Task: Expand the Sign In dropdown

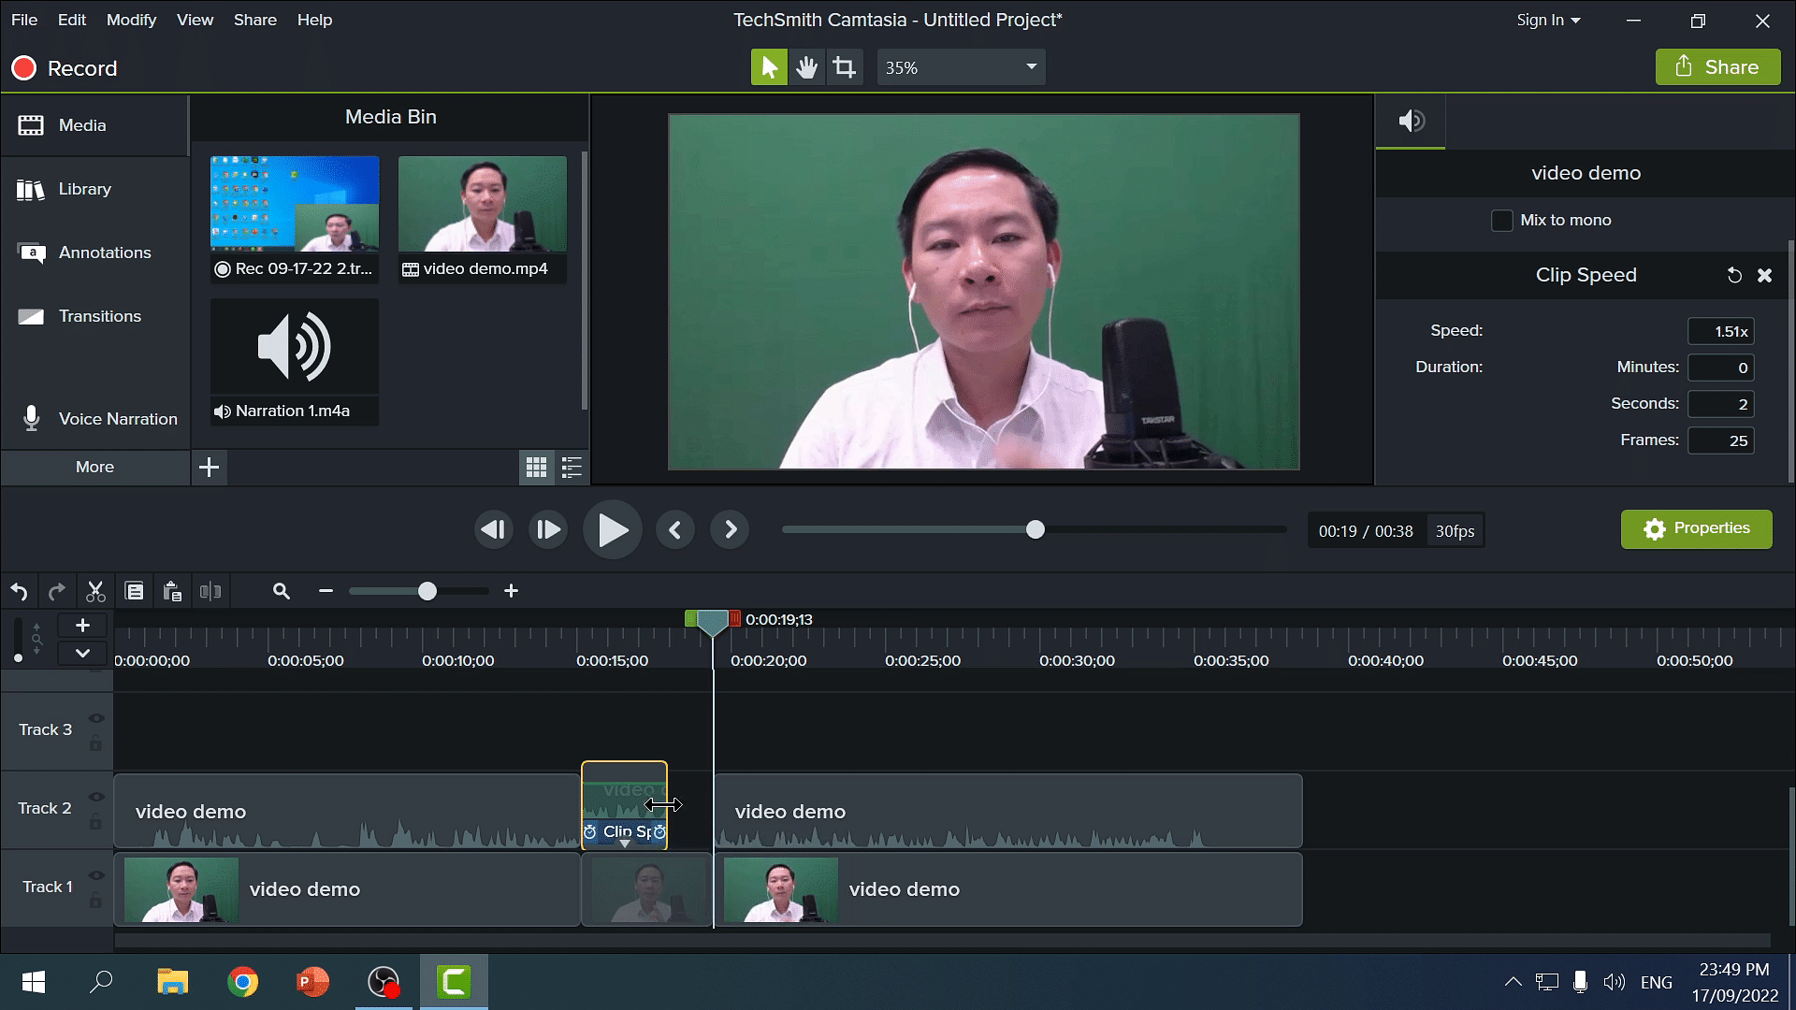Action: pyautogui.click(x=1548, y=20)
